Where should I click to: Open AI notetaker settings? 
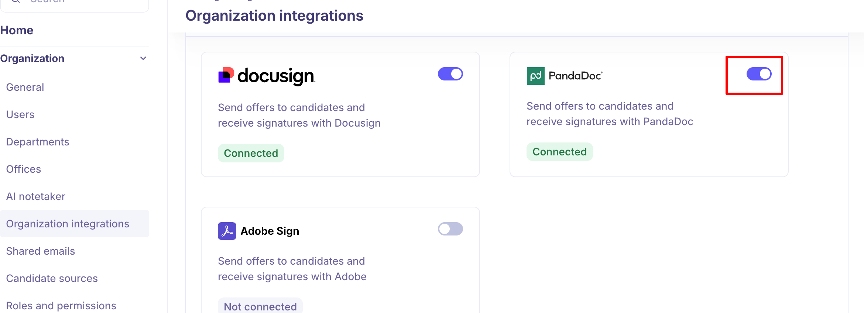[36, 196]
